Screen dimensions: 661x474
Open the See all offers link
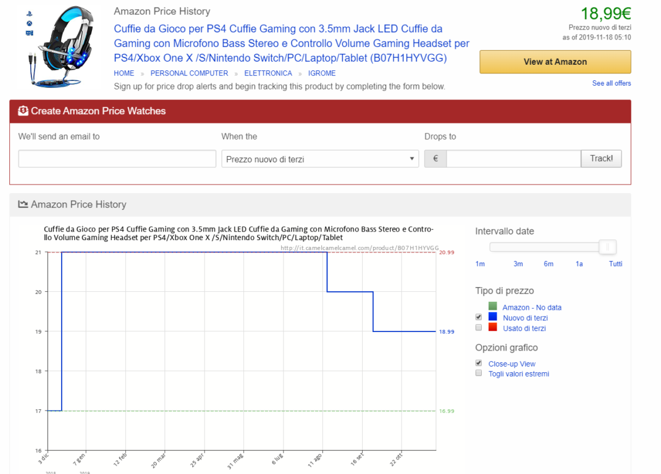tap(611, 83)
